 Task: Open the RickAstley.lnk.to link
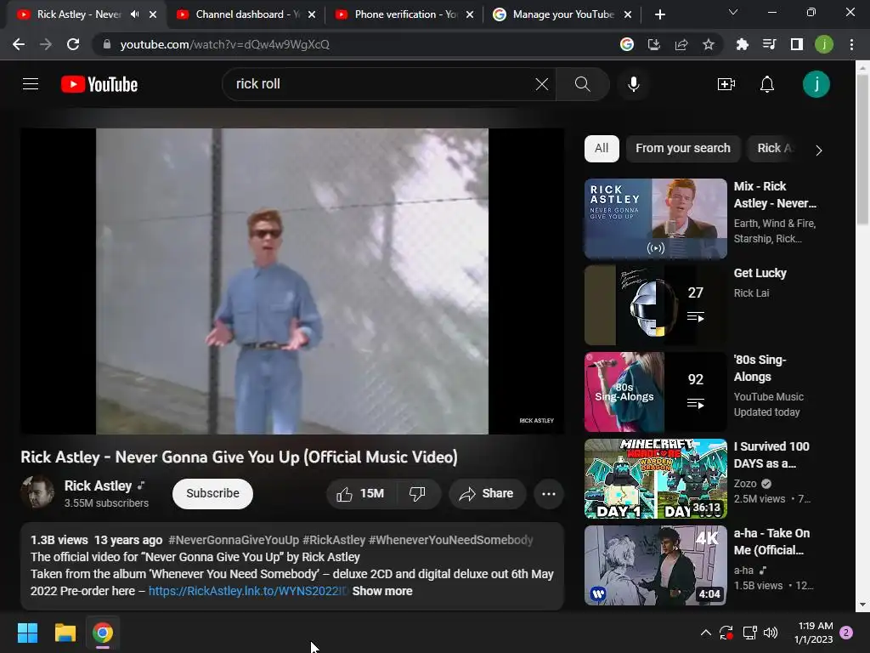248,591
